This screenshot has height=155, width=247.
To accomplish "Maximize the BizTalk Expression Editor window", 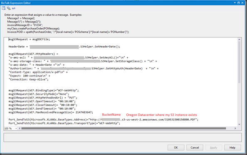I will click(x=239, y=3).
